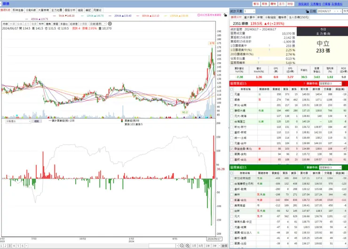This screenshot has width=348, height=249.
Task: Select the 6月 chart range button
Action: pos(201,246)
